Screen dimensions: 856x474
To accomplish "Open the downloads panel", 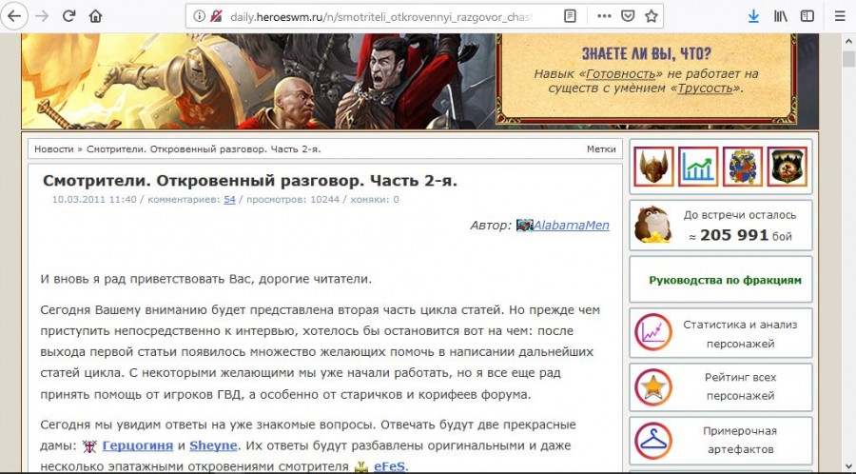I will point(753,16).
